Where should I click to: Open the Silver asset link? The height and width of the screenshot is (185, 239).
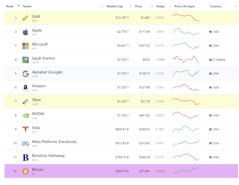click(x=36, y=100)
